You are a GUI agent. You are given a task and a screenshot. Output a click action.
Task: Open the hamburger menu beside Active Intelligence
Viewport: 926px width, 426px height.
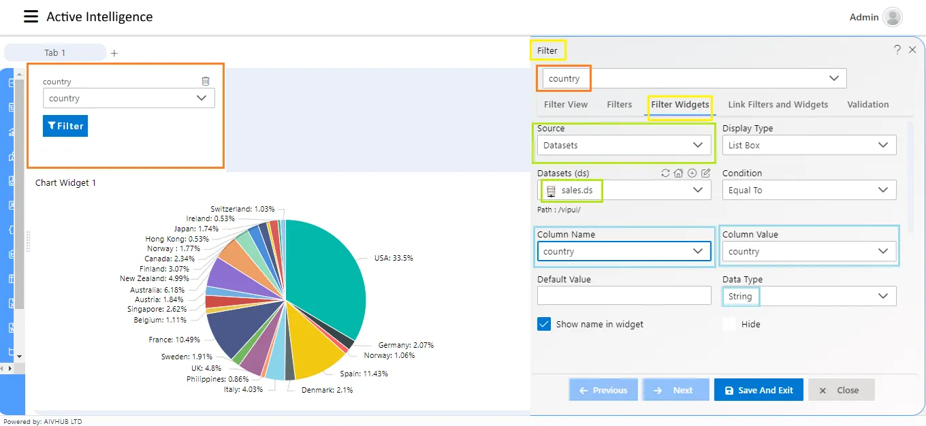point(31,17)
